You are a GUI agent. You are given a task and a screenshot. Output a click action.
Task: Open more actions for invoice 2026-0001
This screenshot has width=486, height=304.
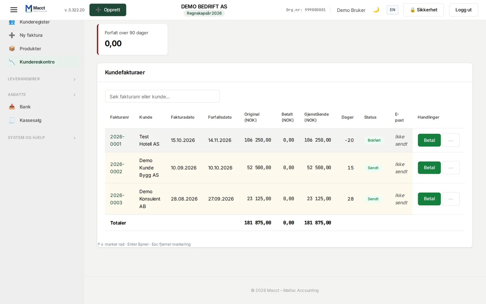pyautogui.click(x=451, y=140)
